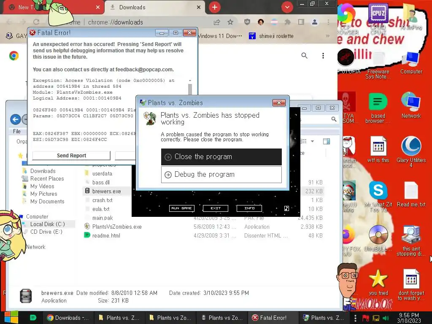Send Report in Fatal Error window
The width and height of the screenshot is (432, 324).
[x=71, y=156]
